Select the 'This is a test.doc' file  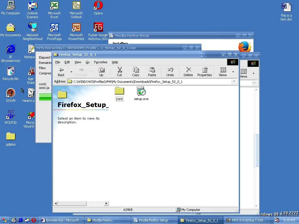(x=286, y=12)
